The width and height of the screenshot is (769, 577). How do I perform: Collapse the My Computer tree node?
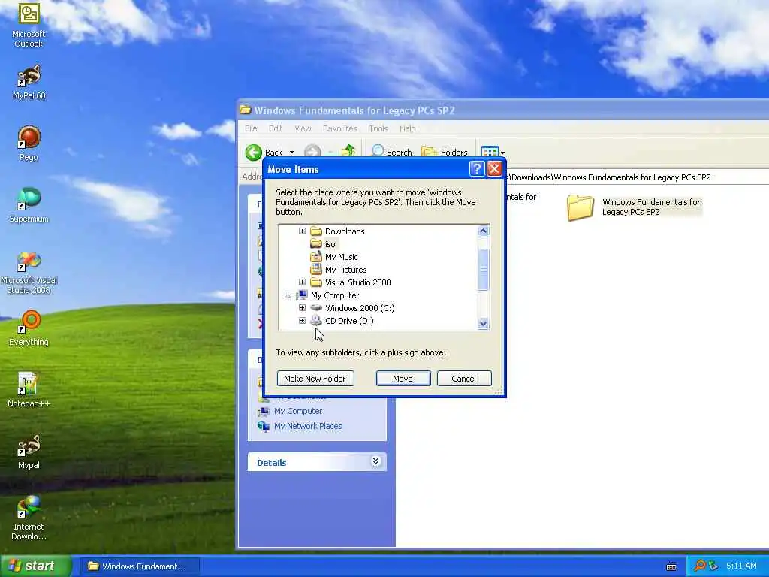pyautogui.click(x=288, y=295)
